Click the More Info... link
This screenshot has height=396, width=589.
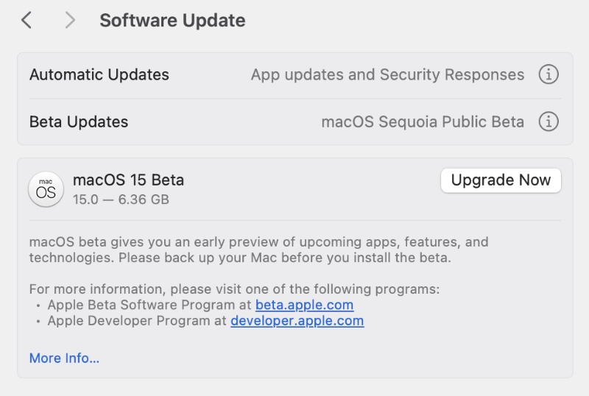coord(64,358)
